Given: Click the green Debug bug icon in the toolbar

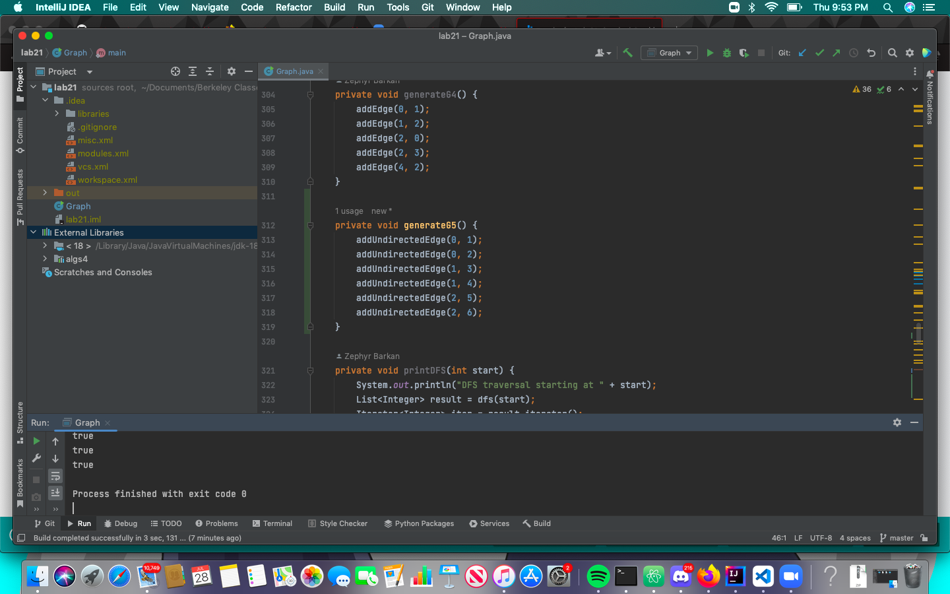Looking at the screenshot, I should (x=727, y=53).
